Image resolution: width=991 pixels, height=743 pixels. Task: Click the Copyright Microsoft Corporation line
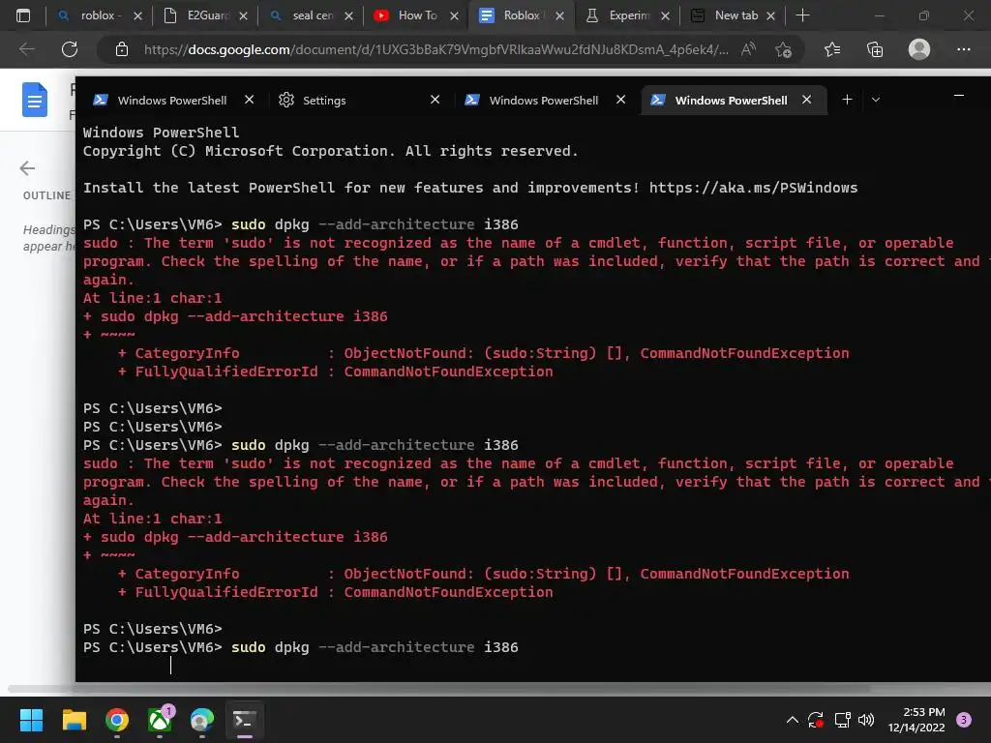331,151
